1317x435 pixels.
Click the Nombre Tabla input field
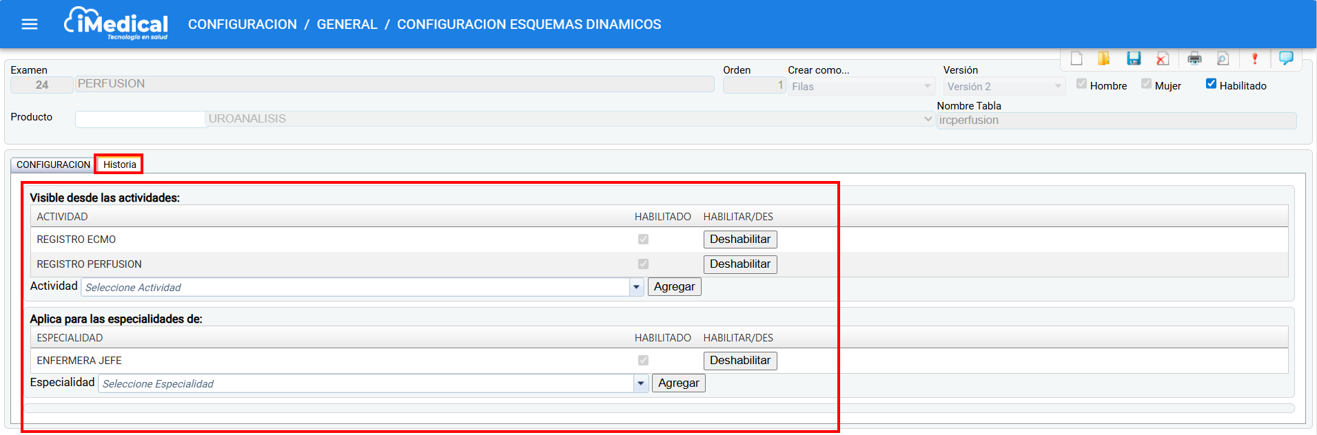[1116, 120]
